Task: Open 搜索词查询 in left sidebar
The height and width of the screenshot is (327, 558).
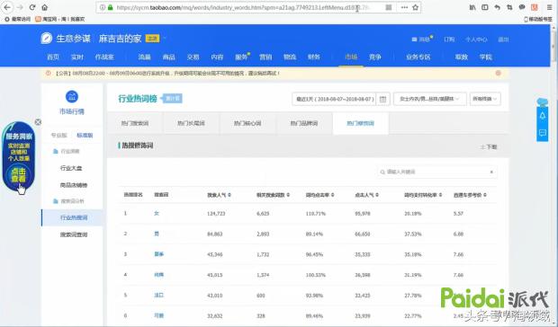Action: coord(74,234)
